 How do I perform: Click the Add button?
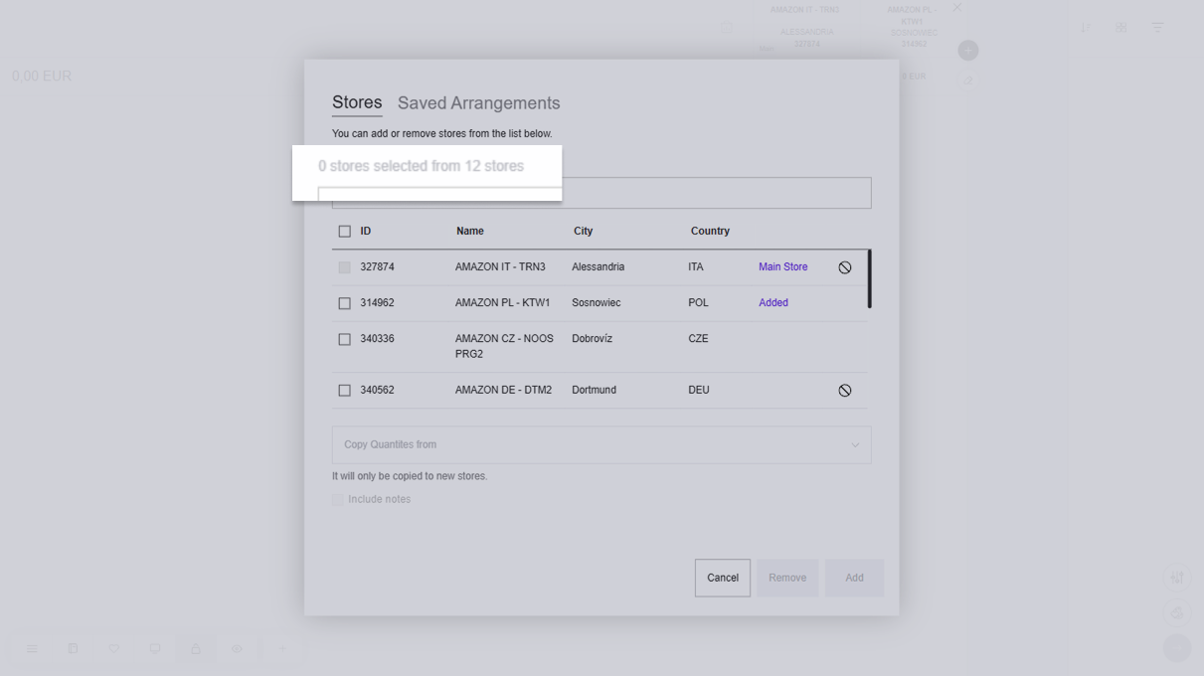854,578
